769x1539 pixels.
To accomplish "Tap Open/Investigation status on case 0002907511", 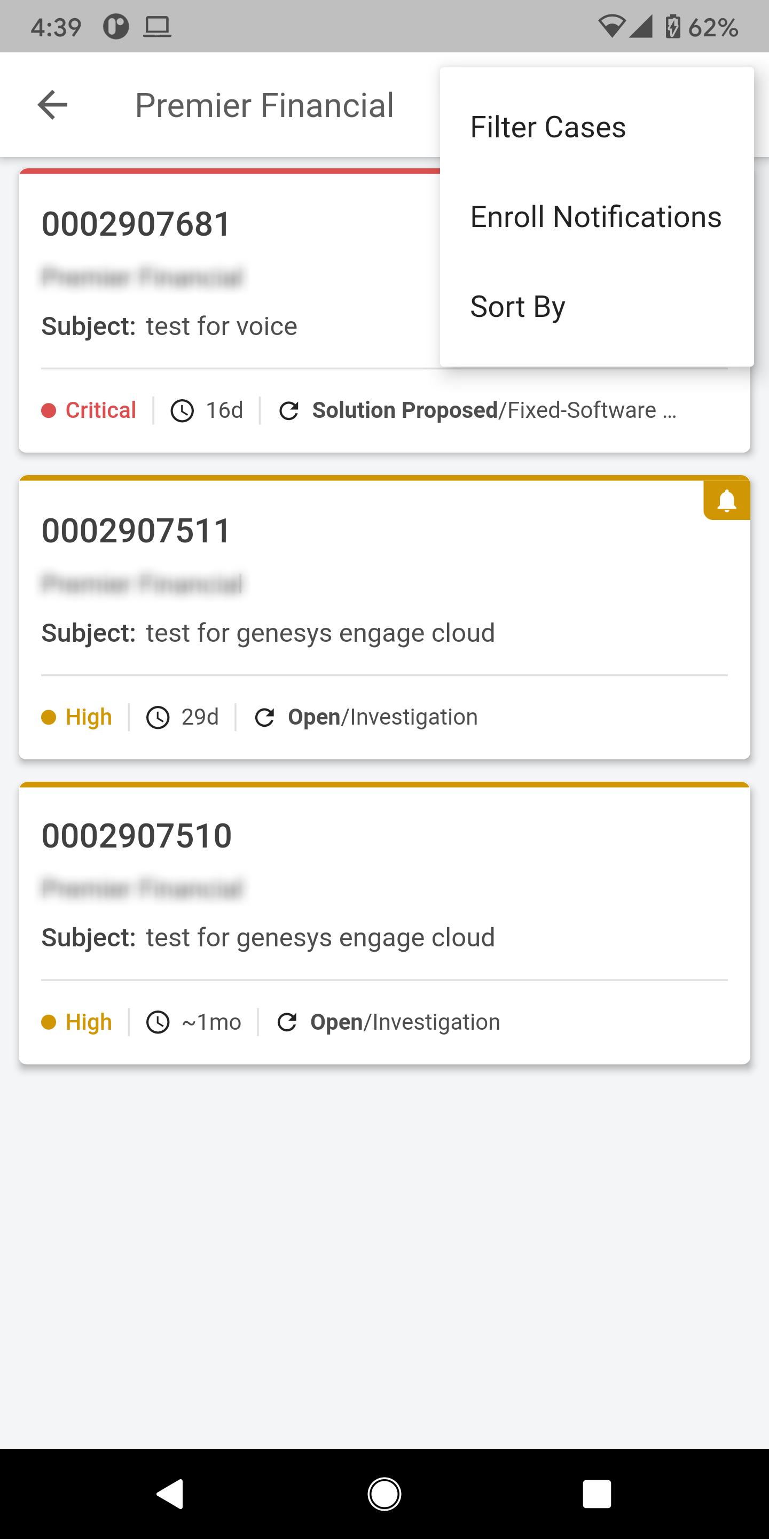I will tap(383, 717).
